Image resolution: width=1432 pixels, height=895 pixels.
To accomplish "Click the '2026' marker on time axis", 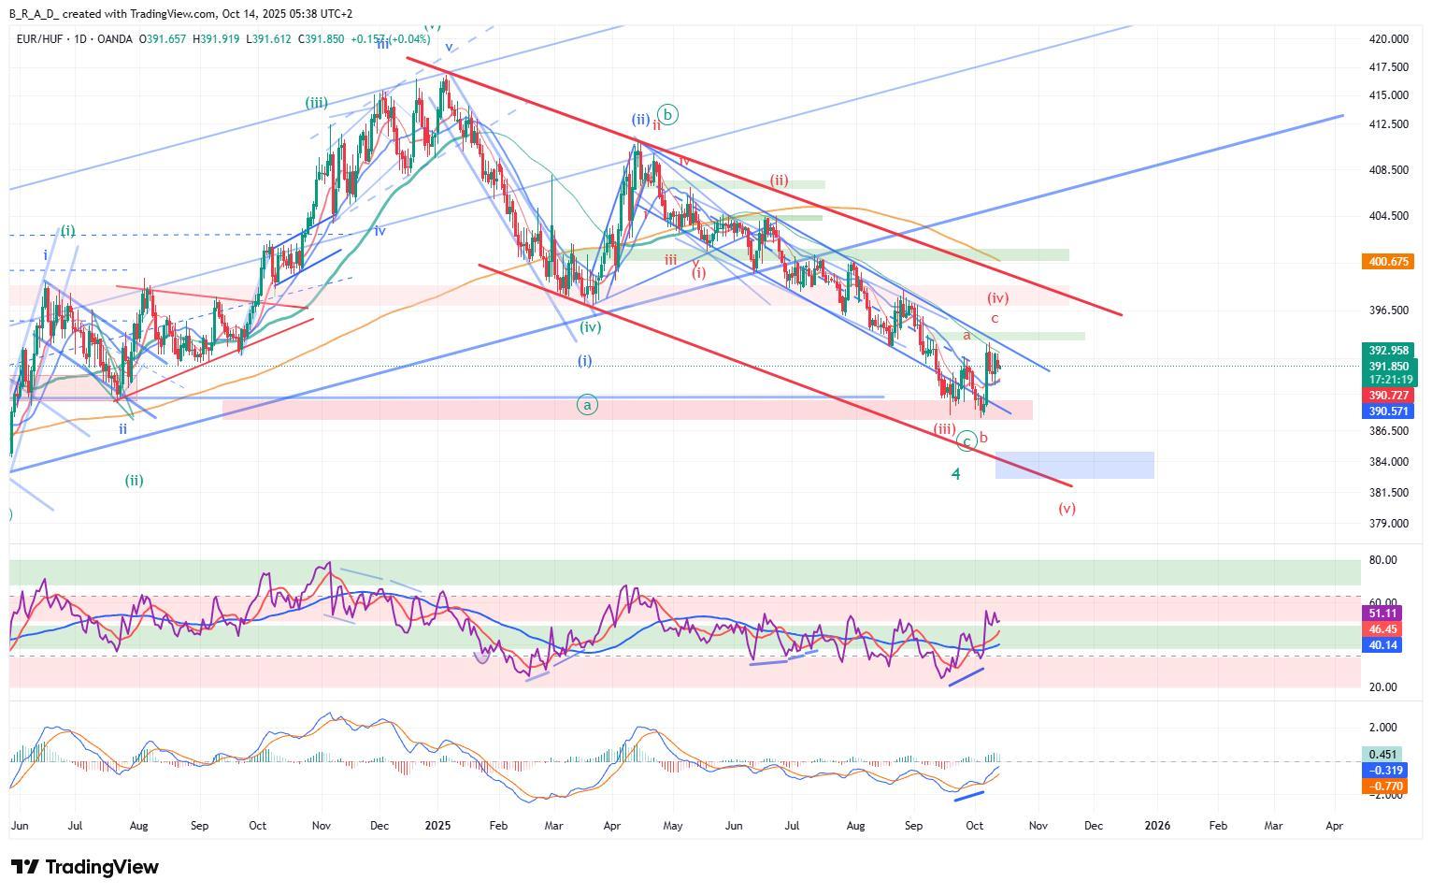I will tap(1157, 826).
